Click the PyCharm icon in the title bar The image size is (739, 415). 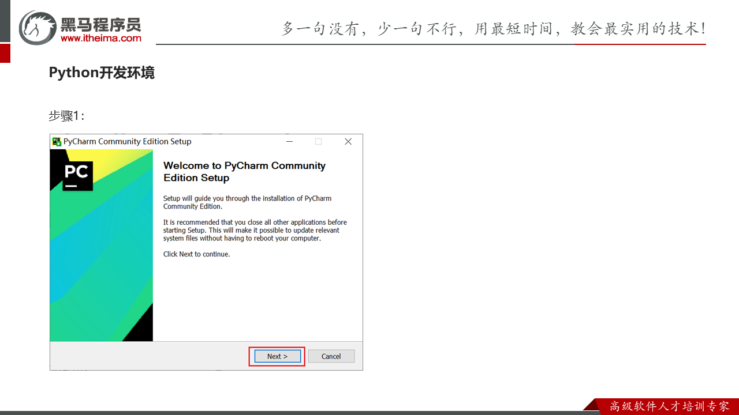pos(57,142)
